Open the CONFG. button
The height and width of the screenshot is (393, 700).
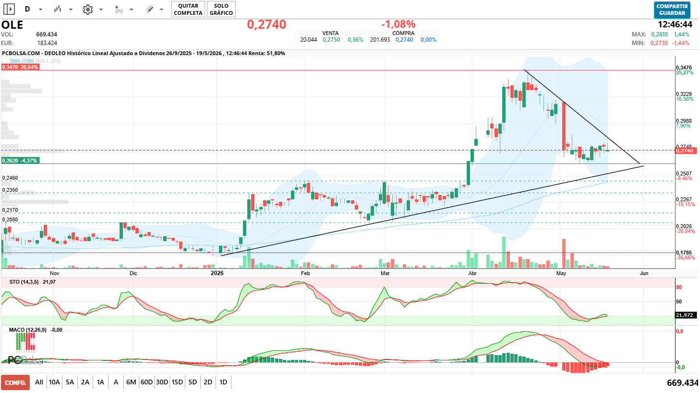point(15,382)
